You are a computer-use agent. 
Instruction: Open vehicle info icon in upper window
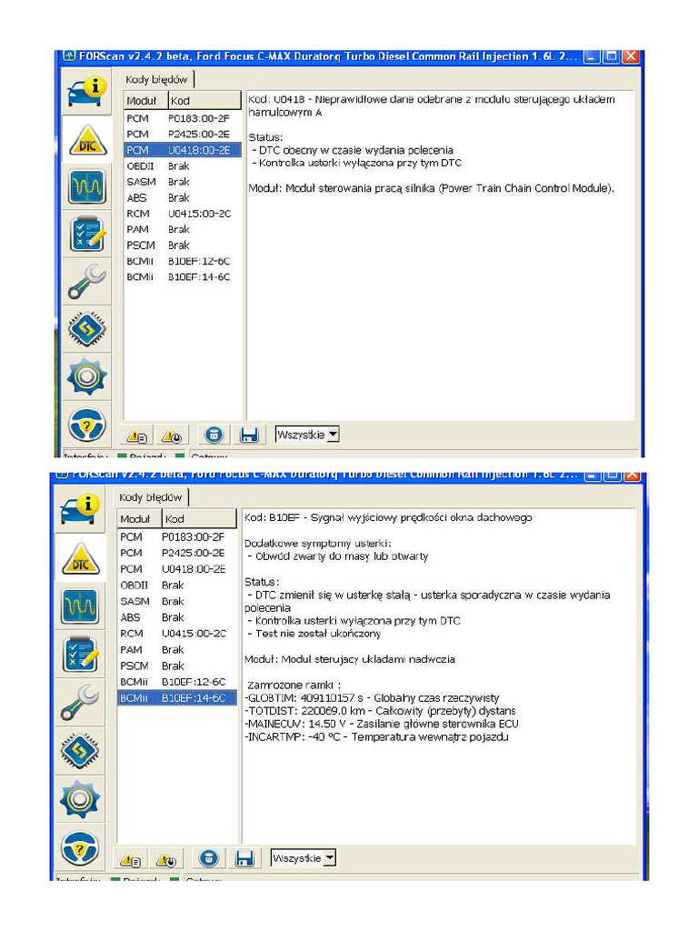pyautogui.click(x=86, y=92)
